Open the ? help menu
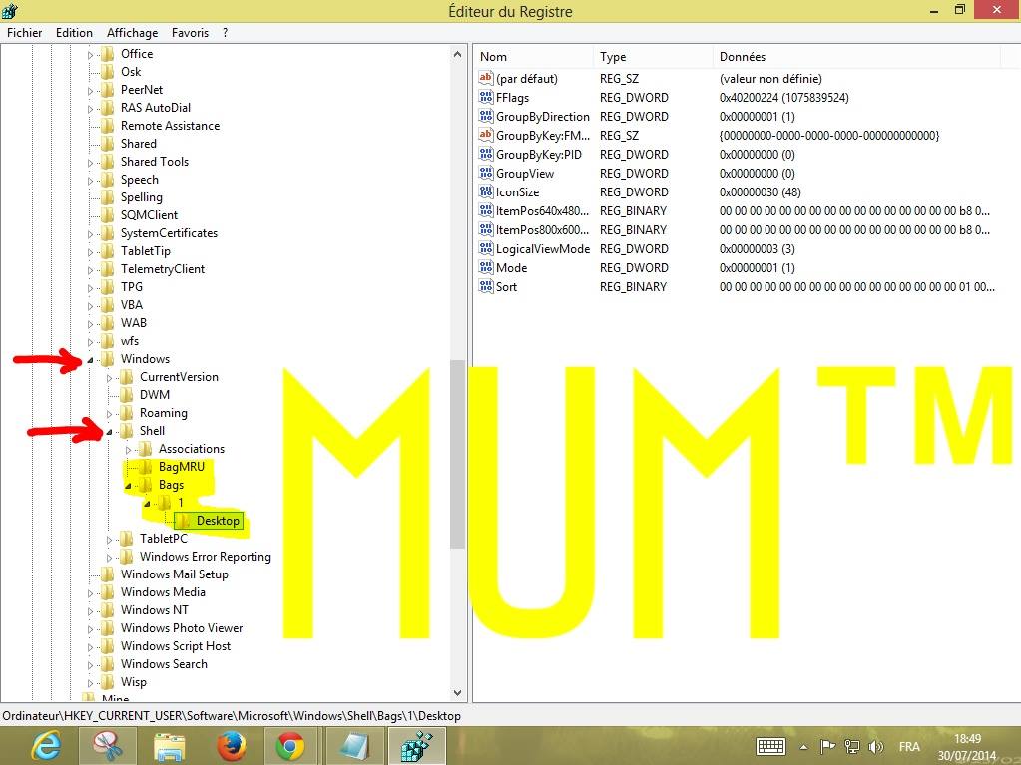This screenshot has width=1021, height=765. (225, 33)
